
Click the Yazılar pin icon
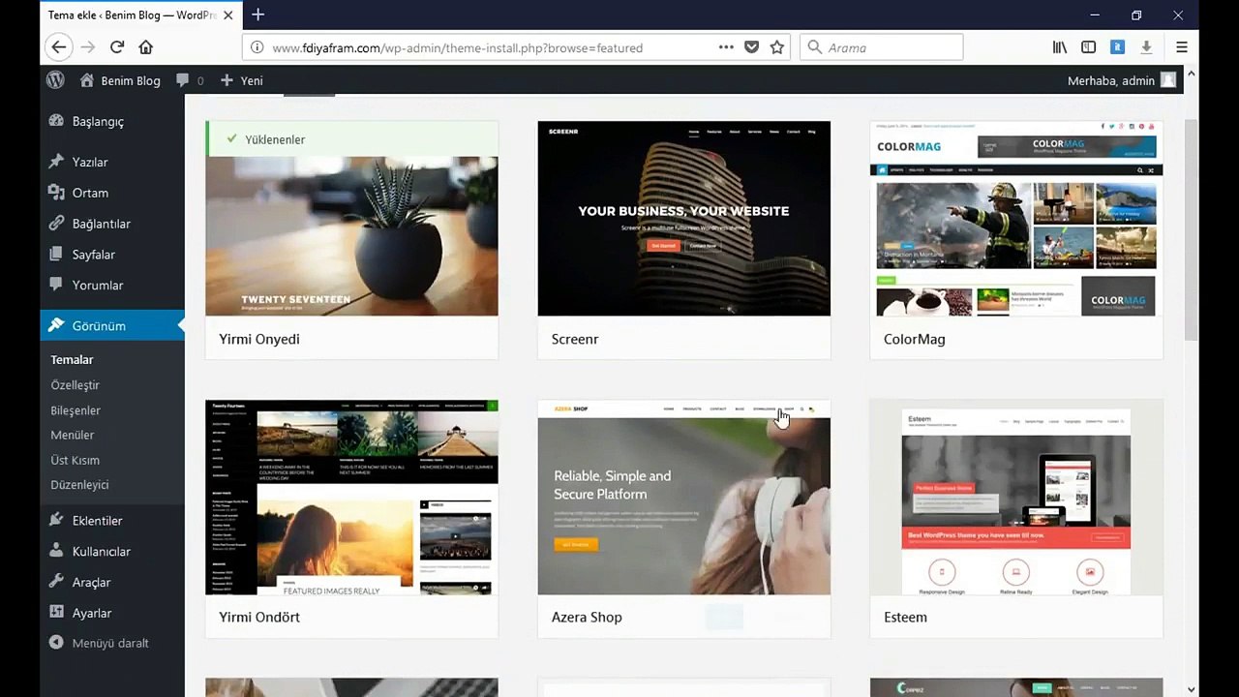pyautogui.click(x=56, y=162)
